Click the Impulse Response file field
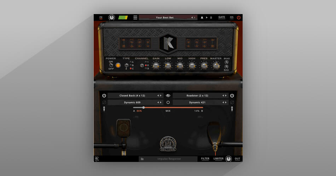 (x=168, y=159)
